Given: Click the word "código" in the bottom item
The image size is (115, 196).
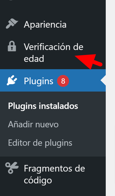Looking at the screenshot, I should pos(38,180).
